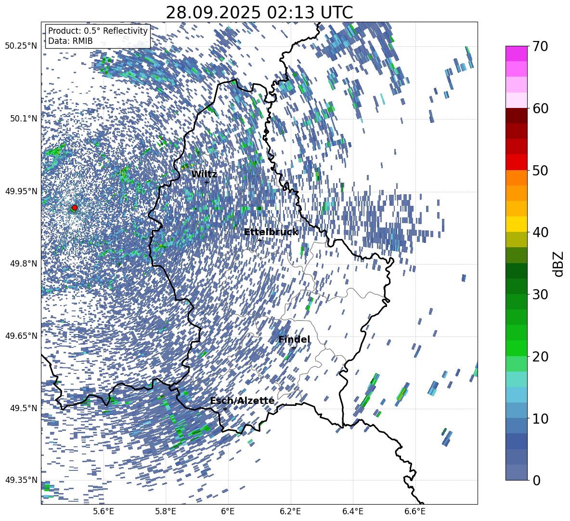Click the Ettelbruck city label
This screenshot has width=570, height=521.
coord(271,232)
